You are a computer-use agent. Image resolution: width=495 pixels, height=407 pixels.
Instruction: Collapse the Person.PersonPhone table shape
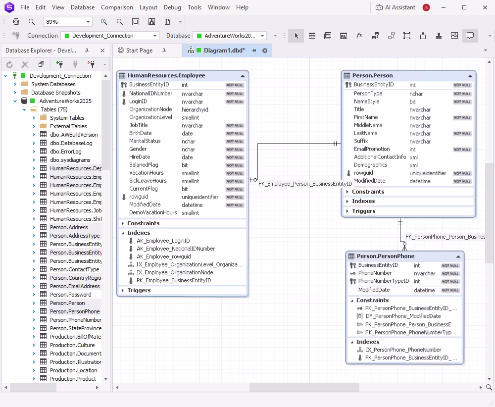coord(458,256)
